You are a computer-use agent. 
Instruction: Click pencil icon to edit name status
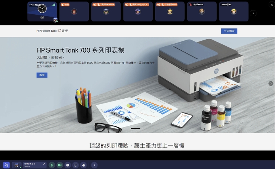click(44, 164)
